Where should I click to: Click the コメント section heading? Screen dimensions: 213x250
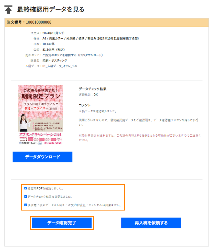point(84,105)
